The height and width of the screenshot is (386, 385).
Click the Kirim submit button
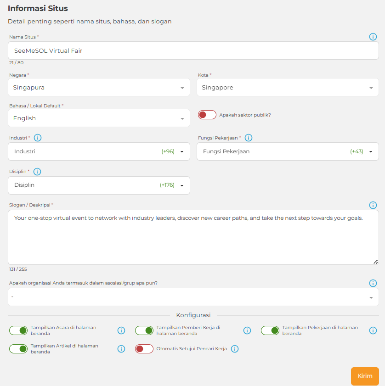click(365, 376)
